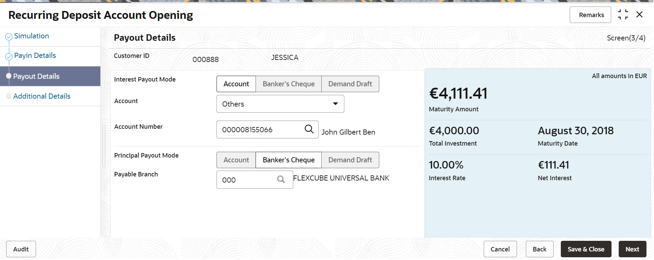Set Principal Payout Mode to Account
Viewport: 654px width, 260px height.
(236, 160)
